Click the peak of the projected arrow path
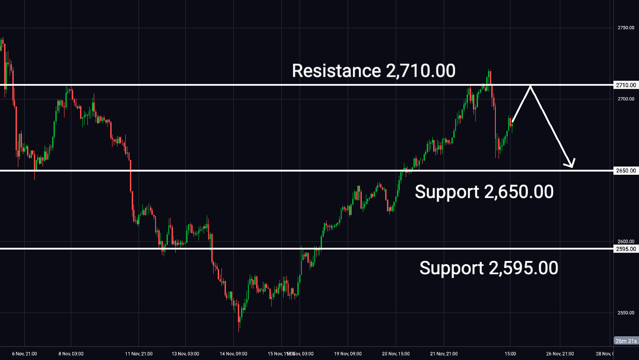639x360 pixels. coord(531,86)
